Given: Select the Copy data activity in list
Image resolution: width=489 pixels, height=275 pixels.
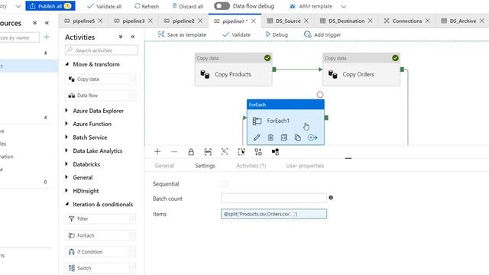Looking at the screenshot, I should tap(100, 79).
